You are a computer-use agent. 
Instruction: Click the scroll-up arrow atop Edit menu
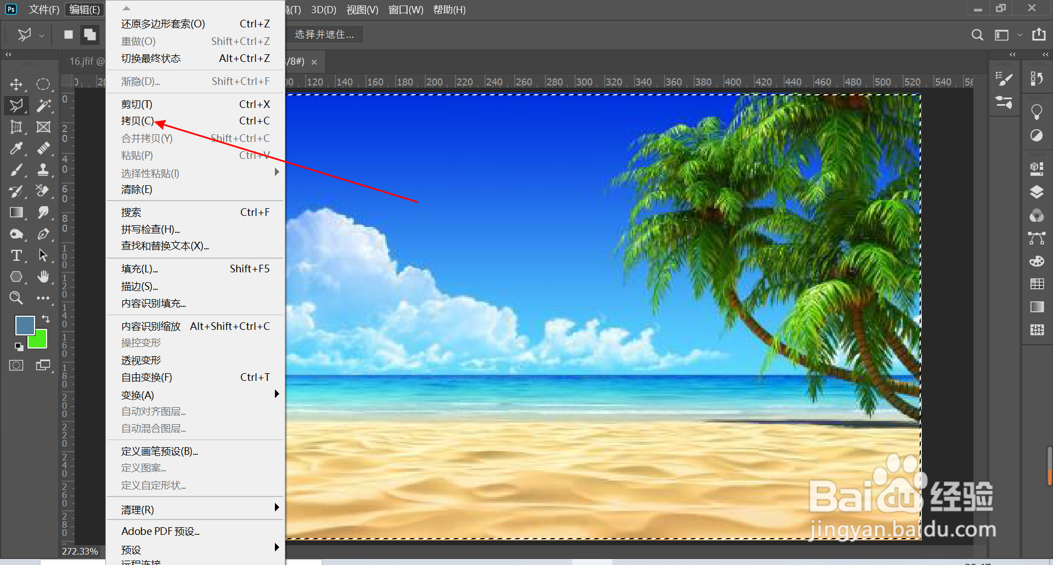tap(126, 9)
